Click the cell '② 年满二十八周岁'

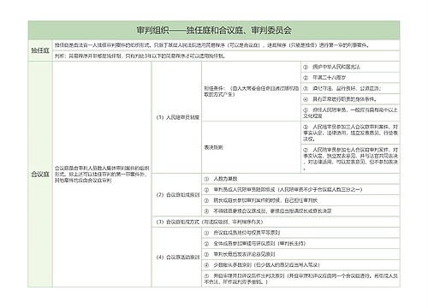tap(350, 78)
